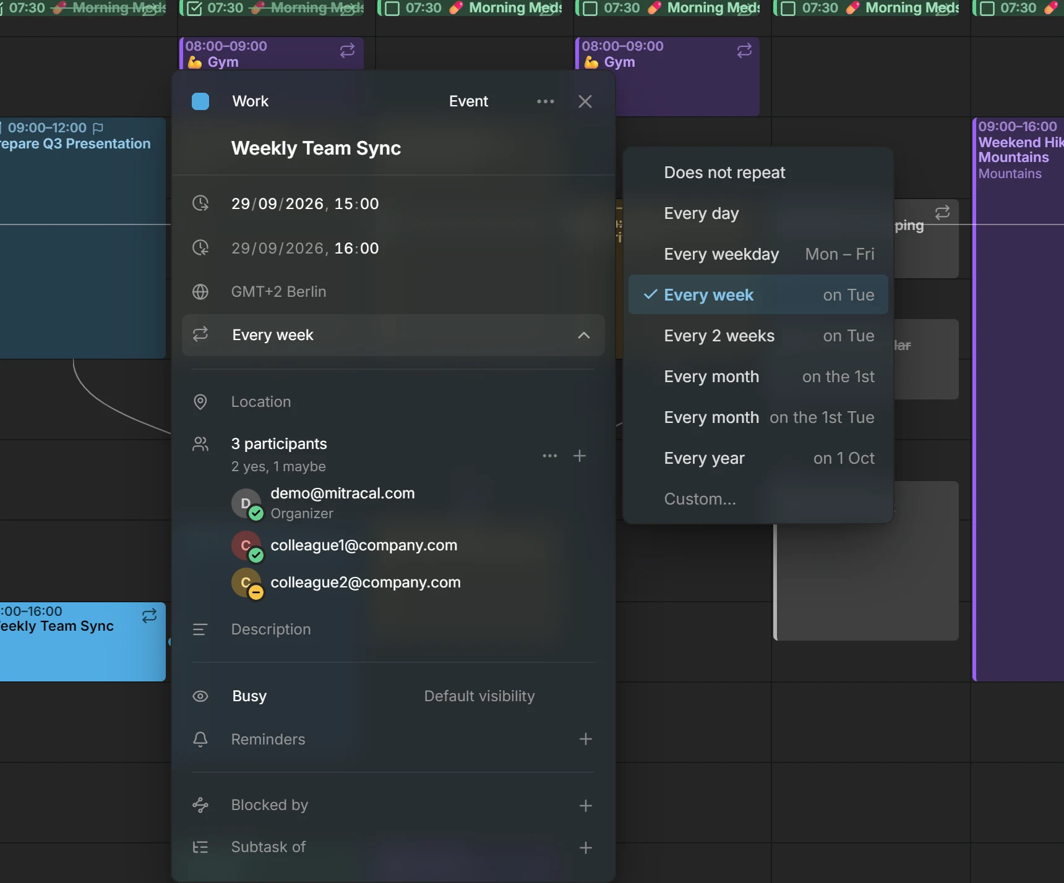Choose Does not repeat option
Screen dimensions: 1064x883
(758, 173)
